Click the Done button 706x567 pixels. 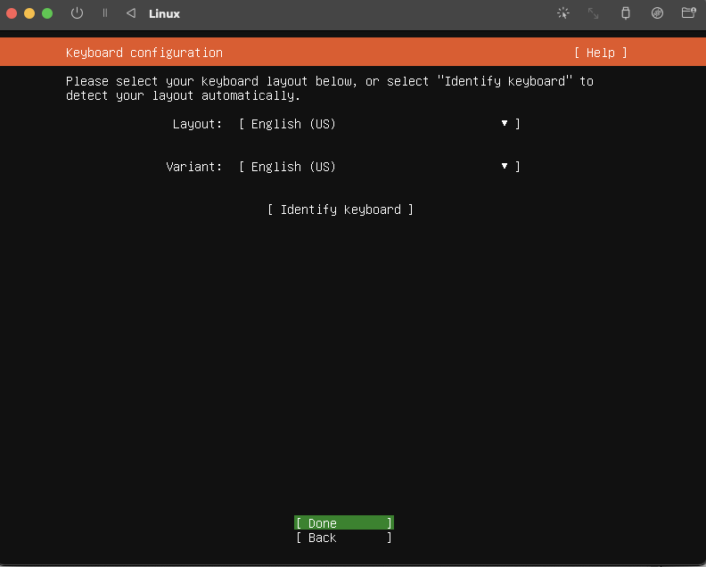tap(344, 522)
